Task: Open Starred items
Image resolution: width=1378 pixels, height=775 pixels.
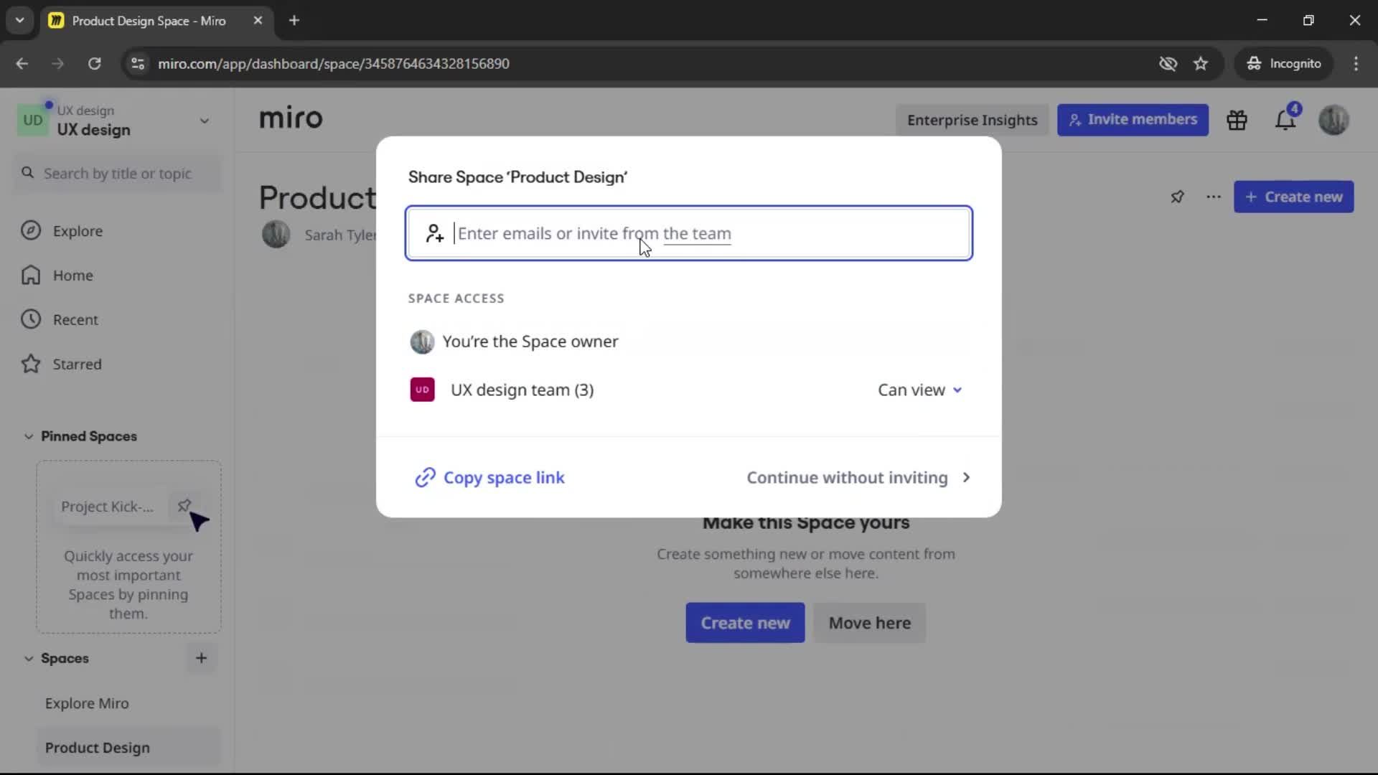Action: [x=77, y=365]
